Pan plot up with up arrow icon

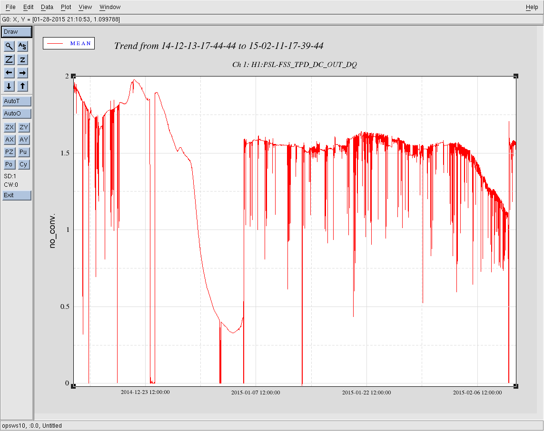click(22, 86)
